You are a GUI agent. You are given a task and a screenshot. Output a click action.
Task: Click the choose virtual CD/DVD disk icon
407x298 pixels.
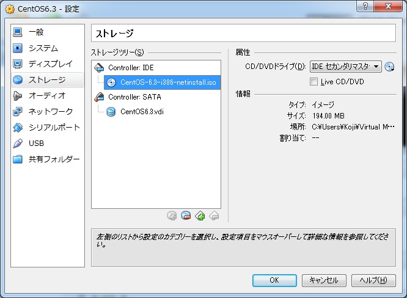click(x=389, y=67)
